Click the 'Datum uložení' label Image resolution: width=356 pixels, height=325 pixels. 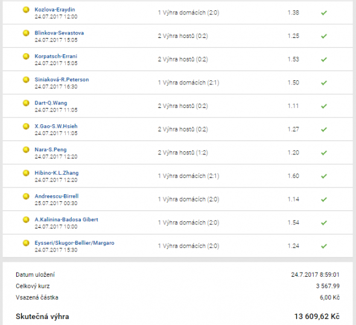point(35,275)
